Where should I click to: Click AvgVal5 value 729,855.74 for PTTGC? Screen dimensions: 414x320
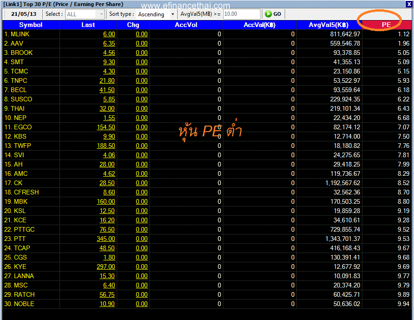(345, 229)
